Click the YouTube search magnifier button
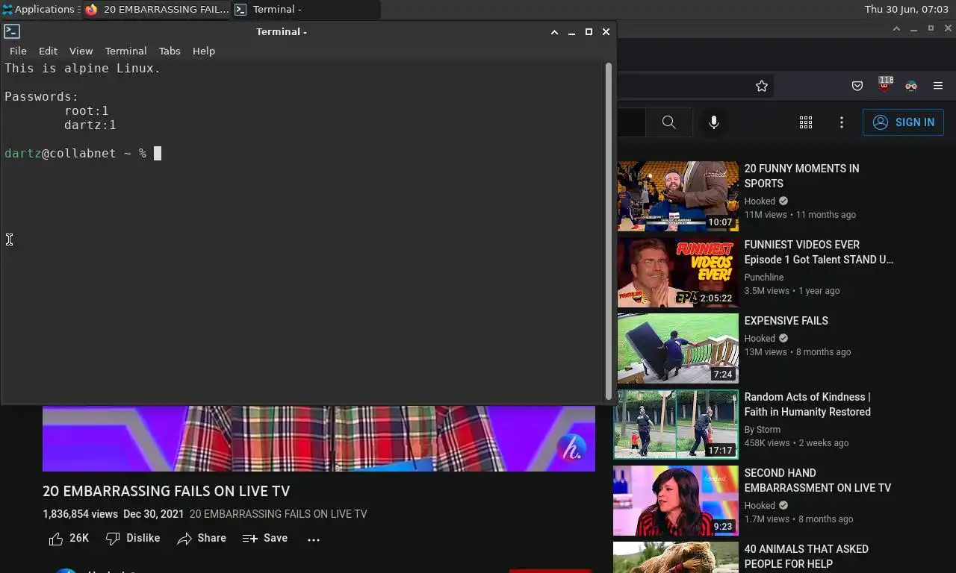This screenshot has height=573, width=956. coord(668,122)
